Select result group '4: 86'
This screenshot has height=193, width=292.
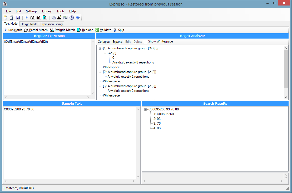(157, 128)
